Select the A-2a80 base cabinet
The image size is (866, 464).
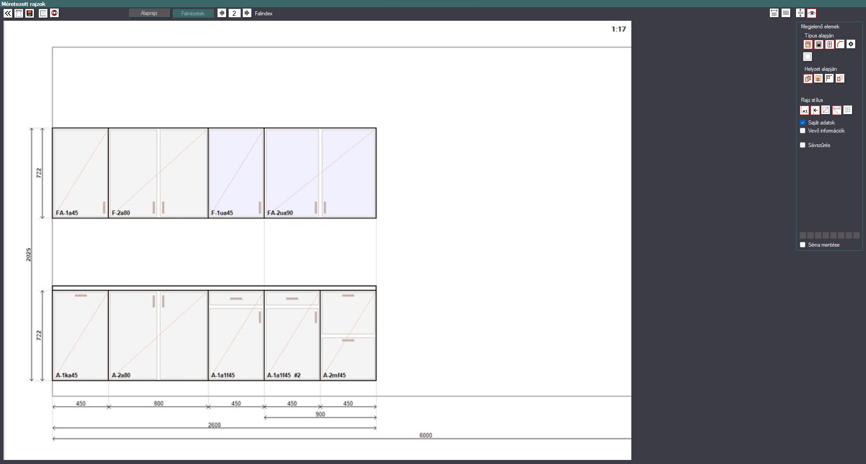pyautogui.click(x=158, y=335)
